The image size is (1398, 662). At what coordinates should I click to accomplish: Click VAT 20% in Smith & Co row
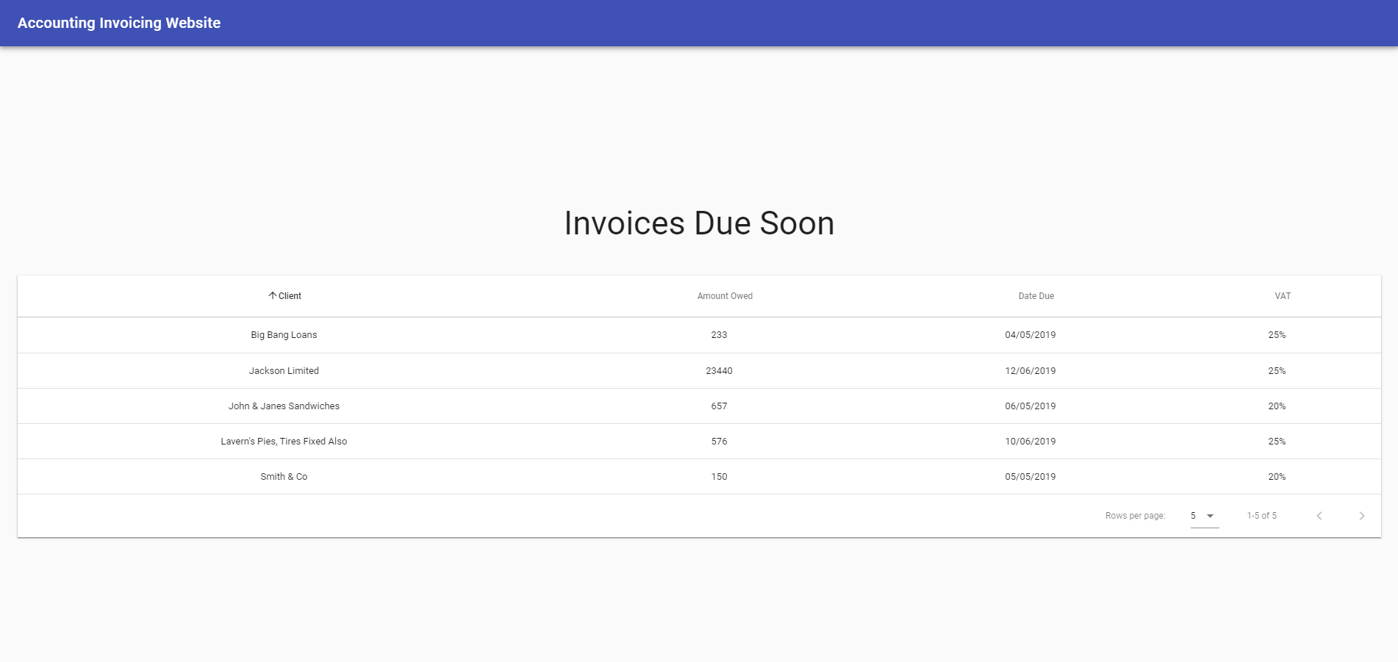[1277, 477]
